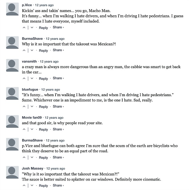This screenshot has height=190, width=189.
Task: Upvote Josh Massey's sauce comment
Action: tap(24, 185)
